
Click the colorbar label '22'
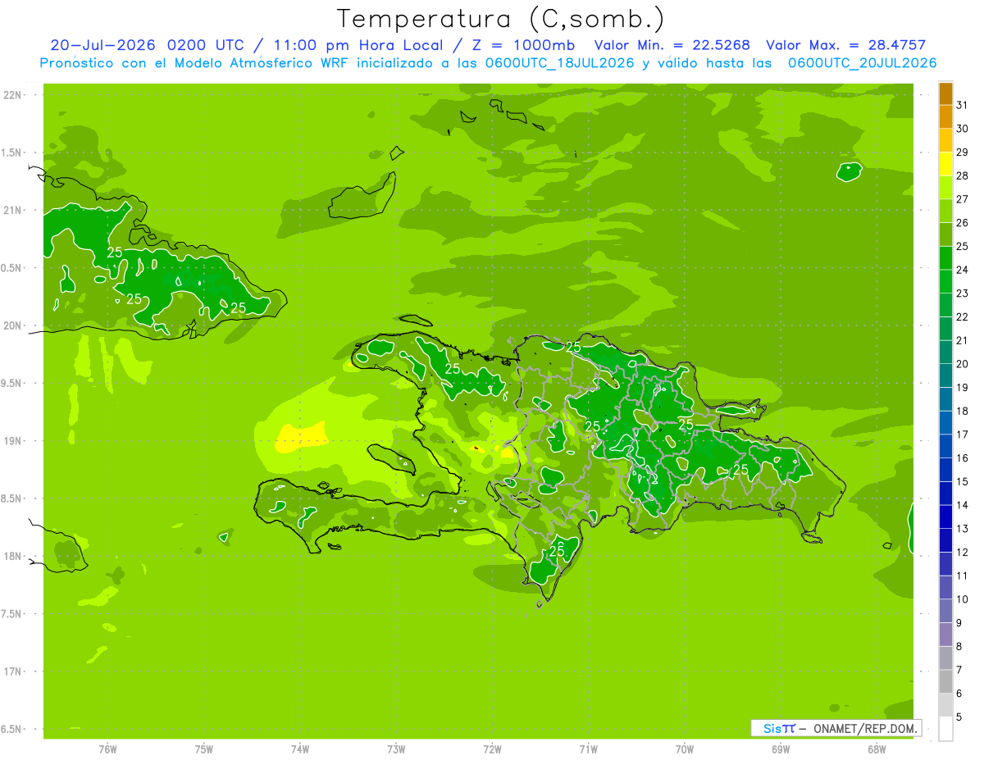click(963, 317)
